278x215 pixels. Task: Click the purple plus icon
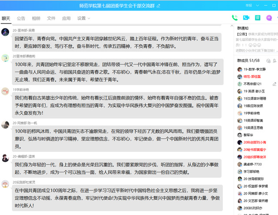(269, 18)
